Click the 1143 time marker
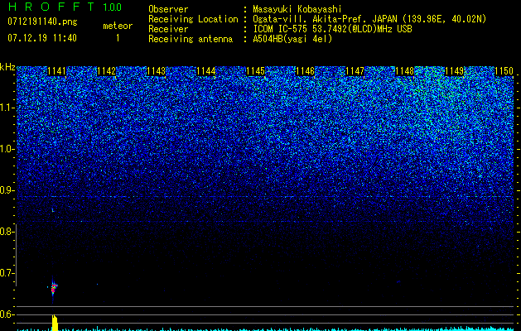Viewport: 521px width, 331px height. point(157,71)
